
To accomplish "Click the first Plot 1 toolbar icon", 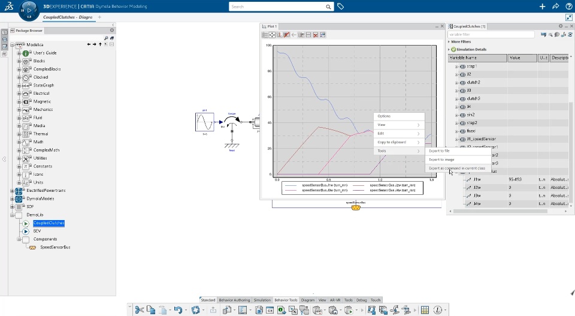I will coord(265,35).
